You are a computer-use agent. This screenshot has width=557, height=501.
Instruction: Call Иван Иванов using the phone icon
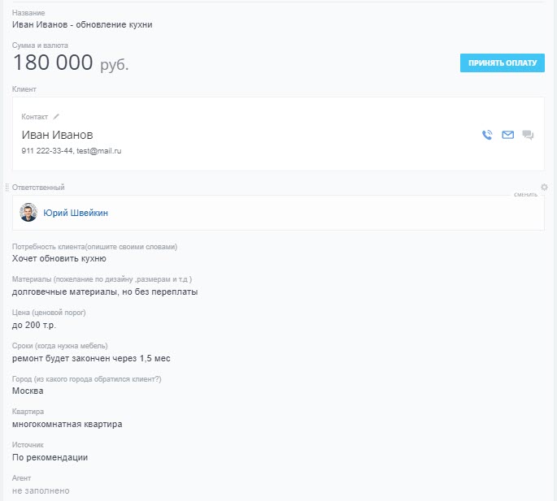click(x=487, y=136)
